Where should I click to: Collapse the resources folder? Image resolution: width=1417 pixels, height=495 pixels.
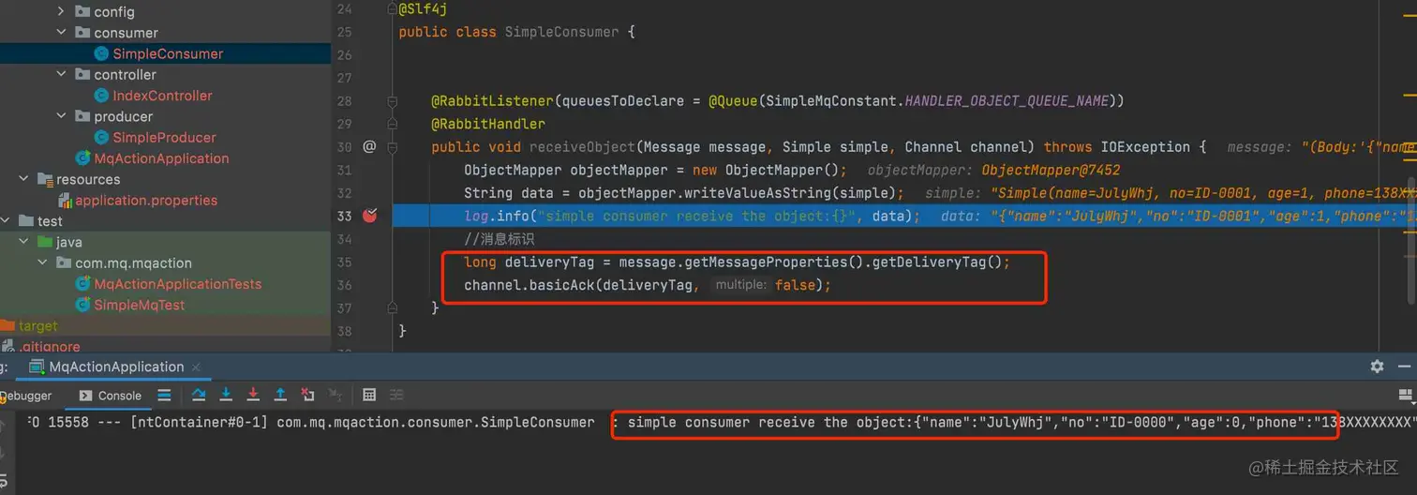pos(24,179)
